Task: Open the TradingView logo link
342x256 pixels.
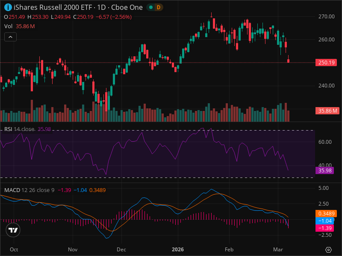Action: [13, 230]
